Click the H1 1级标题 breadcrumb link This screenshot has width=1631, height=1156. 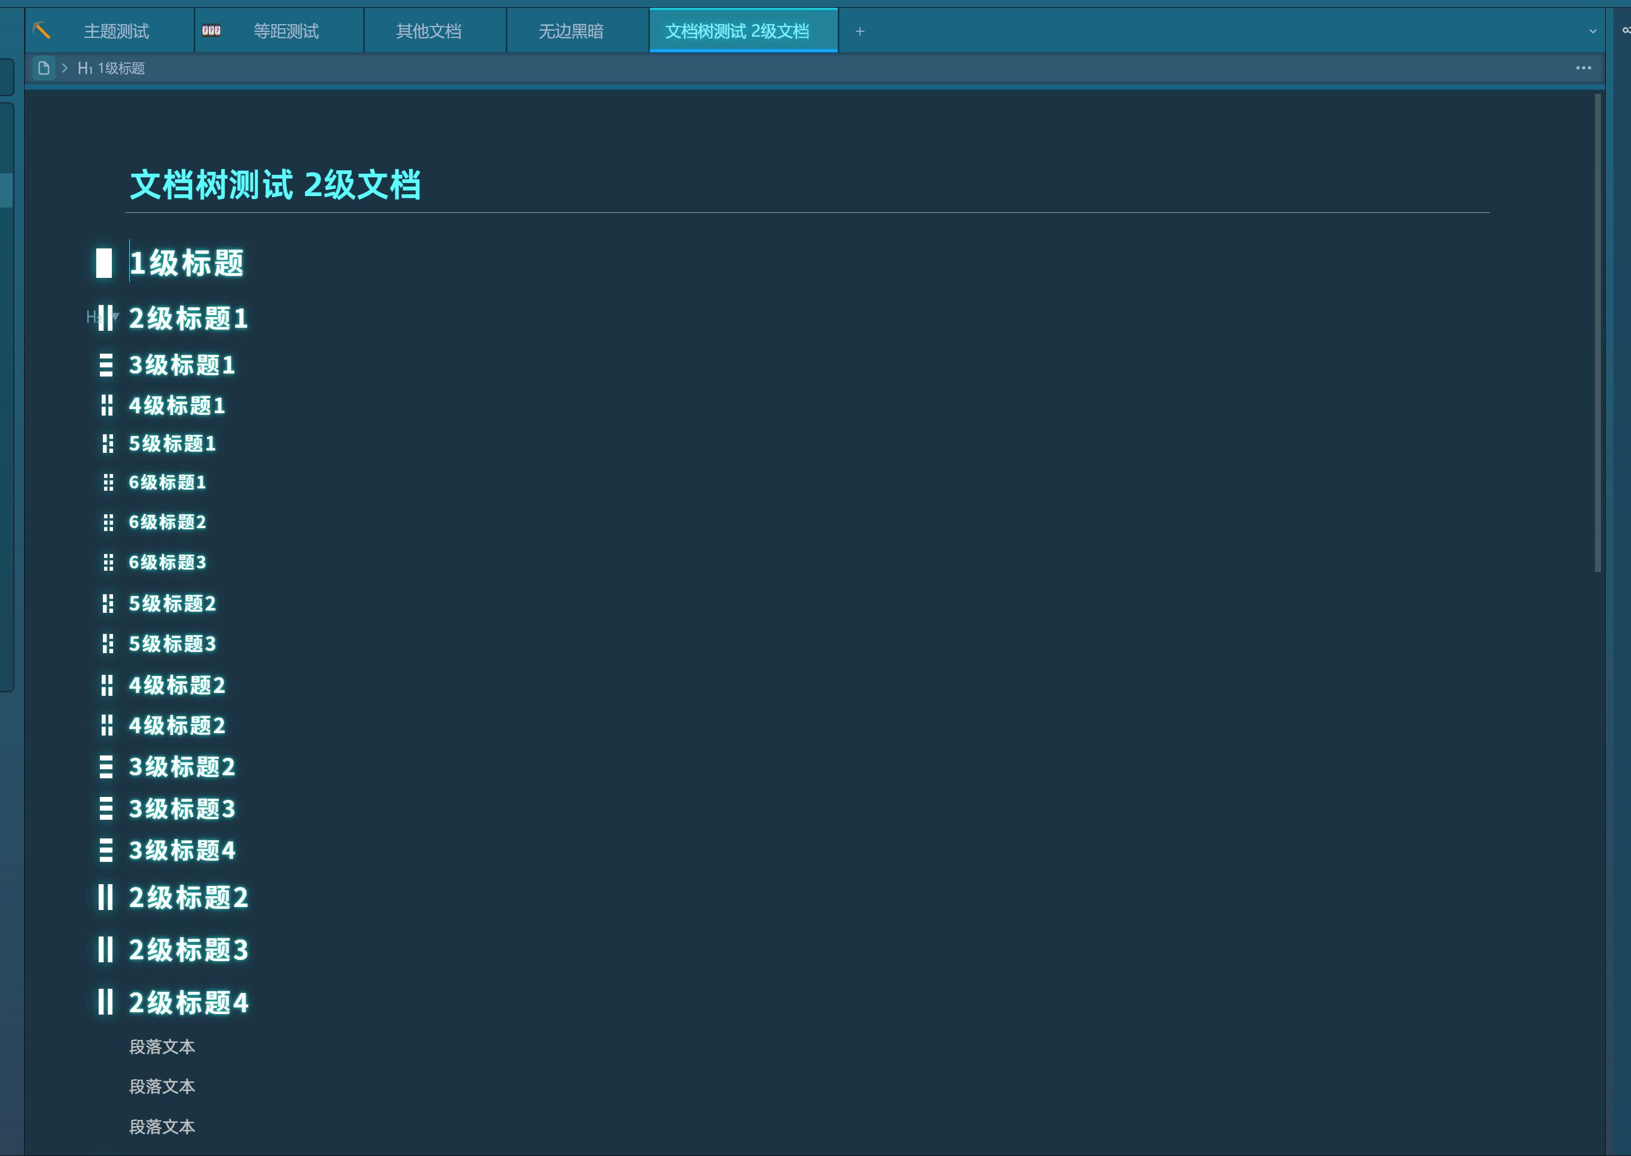[112, 69]
